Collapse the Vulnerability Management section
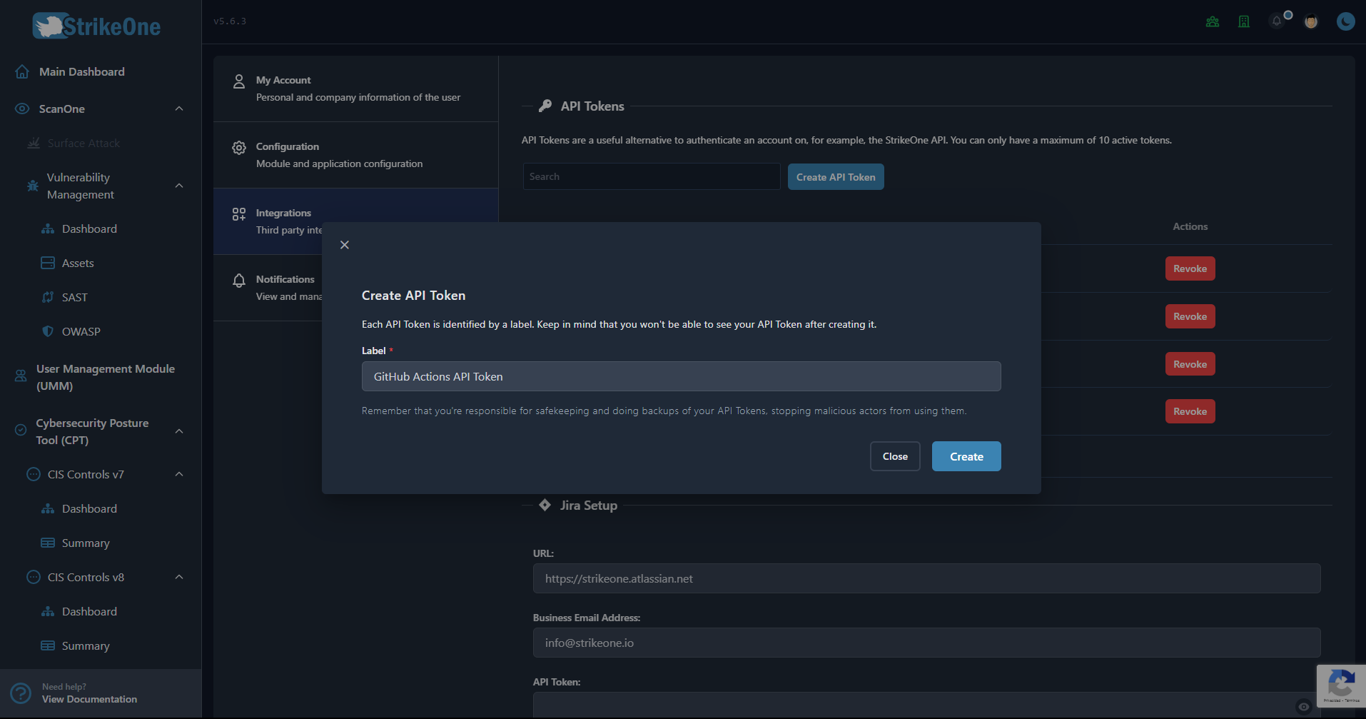The image size is (1366, 719). click(179, 186)
